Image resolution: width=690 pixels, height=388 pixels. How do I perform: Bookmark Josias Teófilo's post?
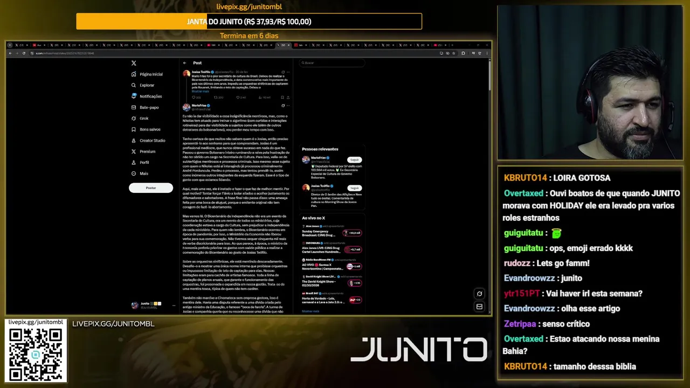point(282,98)
